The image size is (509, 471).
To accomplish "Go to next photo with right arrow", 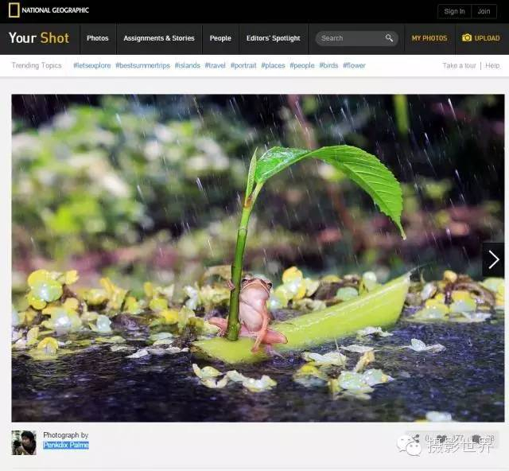I will tap(493, 259).
